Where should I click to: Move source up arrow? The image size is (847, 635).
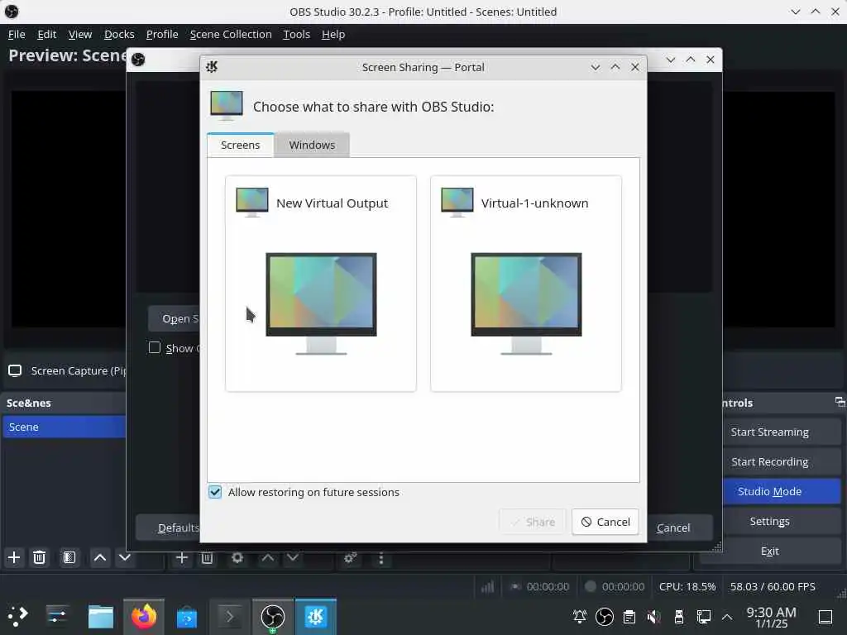(268, 558)
